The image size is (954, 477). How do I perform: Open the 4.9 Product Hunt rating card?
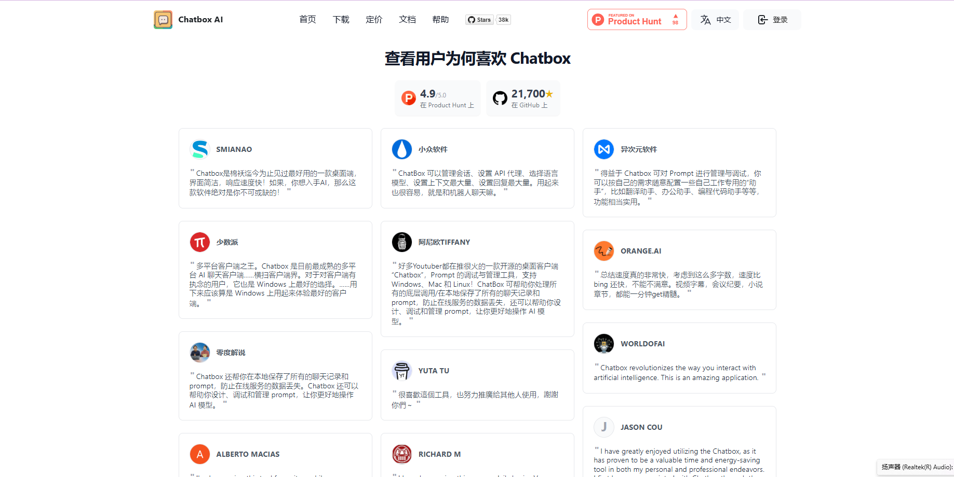pos(438,98)
